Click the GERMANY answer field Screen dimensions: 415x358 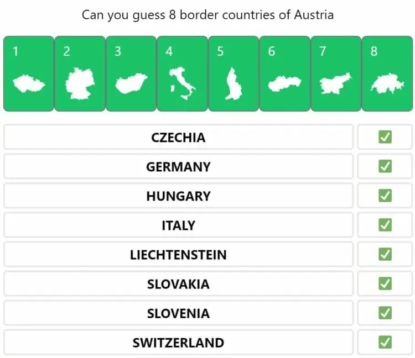178,166
